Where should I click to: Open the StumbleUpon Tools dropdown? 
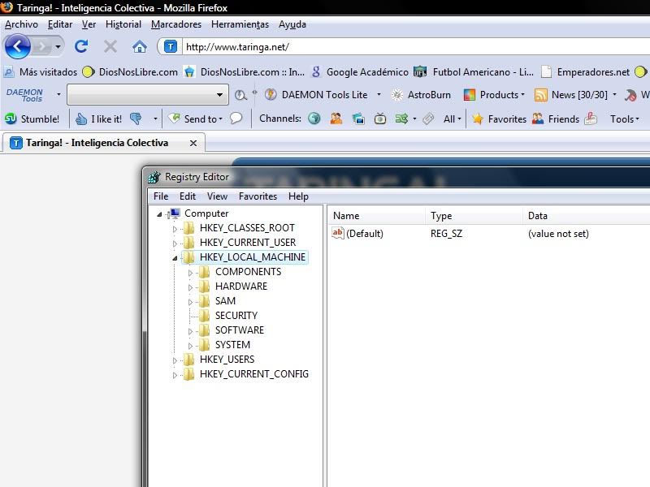(x=625, y=119)
